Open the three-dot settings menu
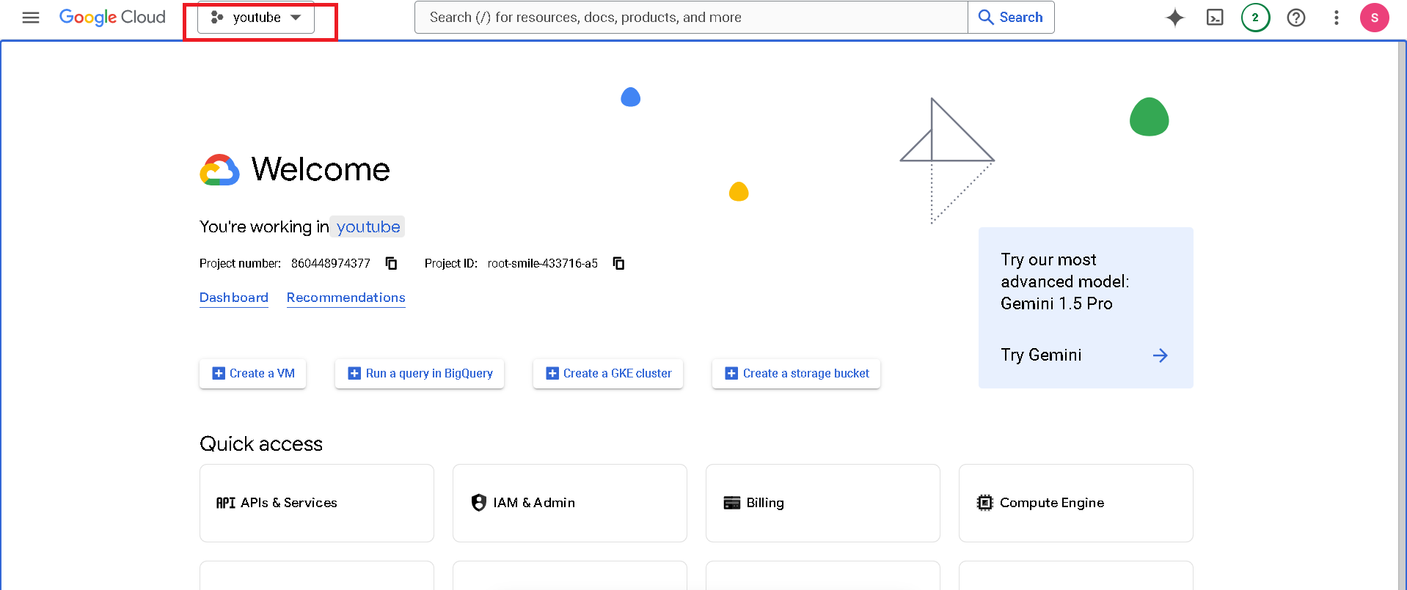The image size is (1407, 590). tap(1336, 18)
